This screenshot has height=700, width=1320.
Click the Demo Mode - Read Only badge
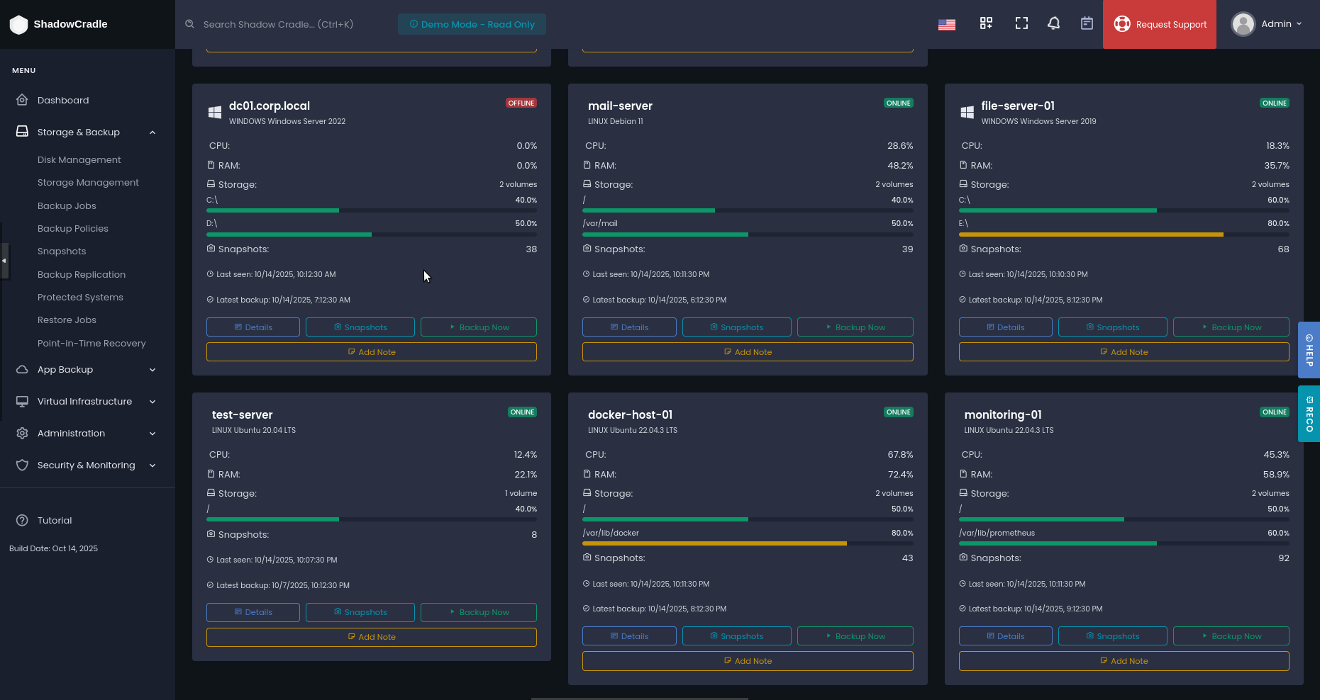coord(472,24)
